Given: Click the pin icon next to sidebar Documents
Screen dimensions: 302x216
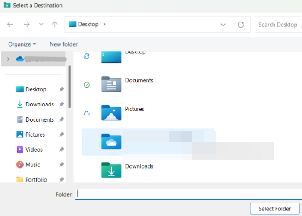Looking at the screenshot, I should (x=61, y=119).
